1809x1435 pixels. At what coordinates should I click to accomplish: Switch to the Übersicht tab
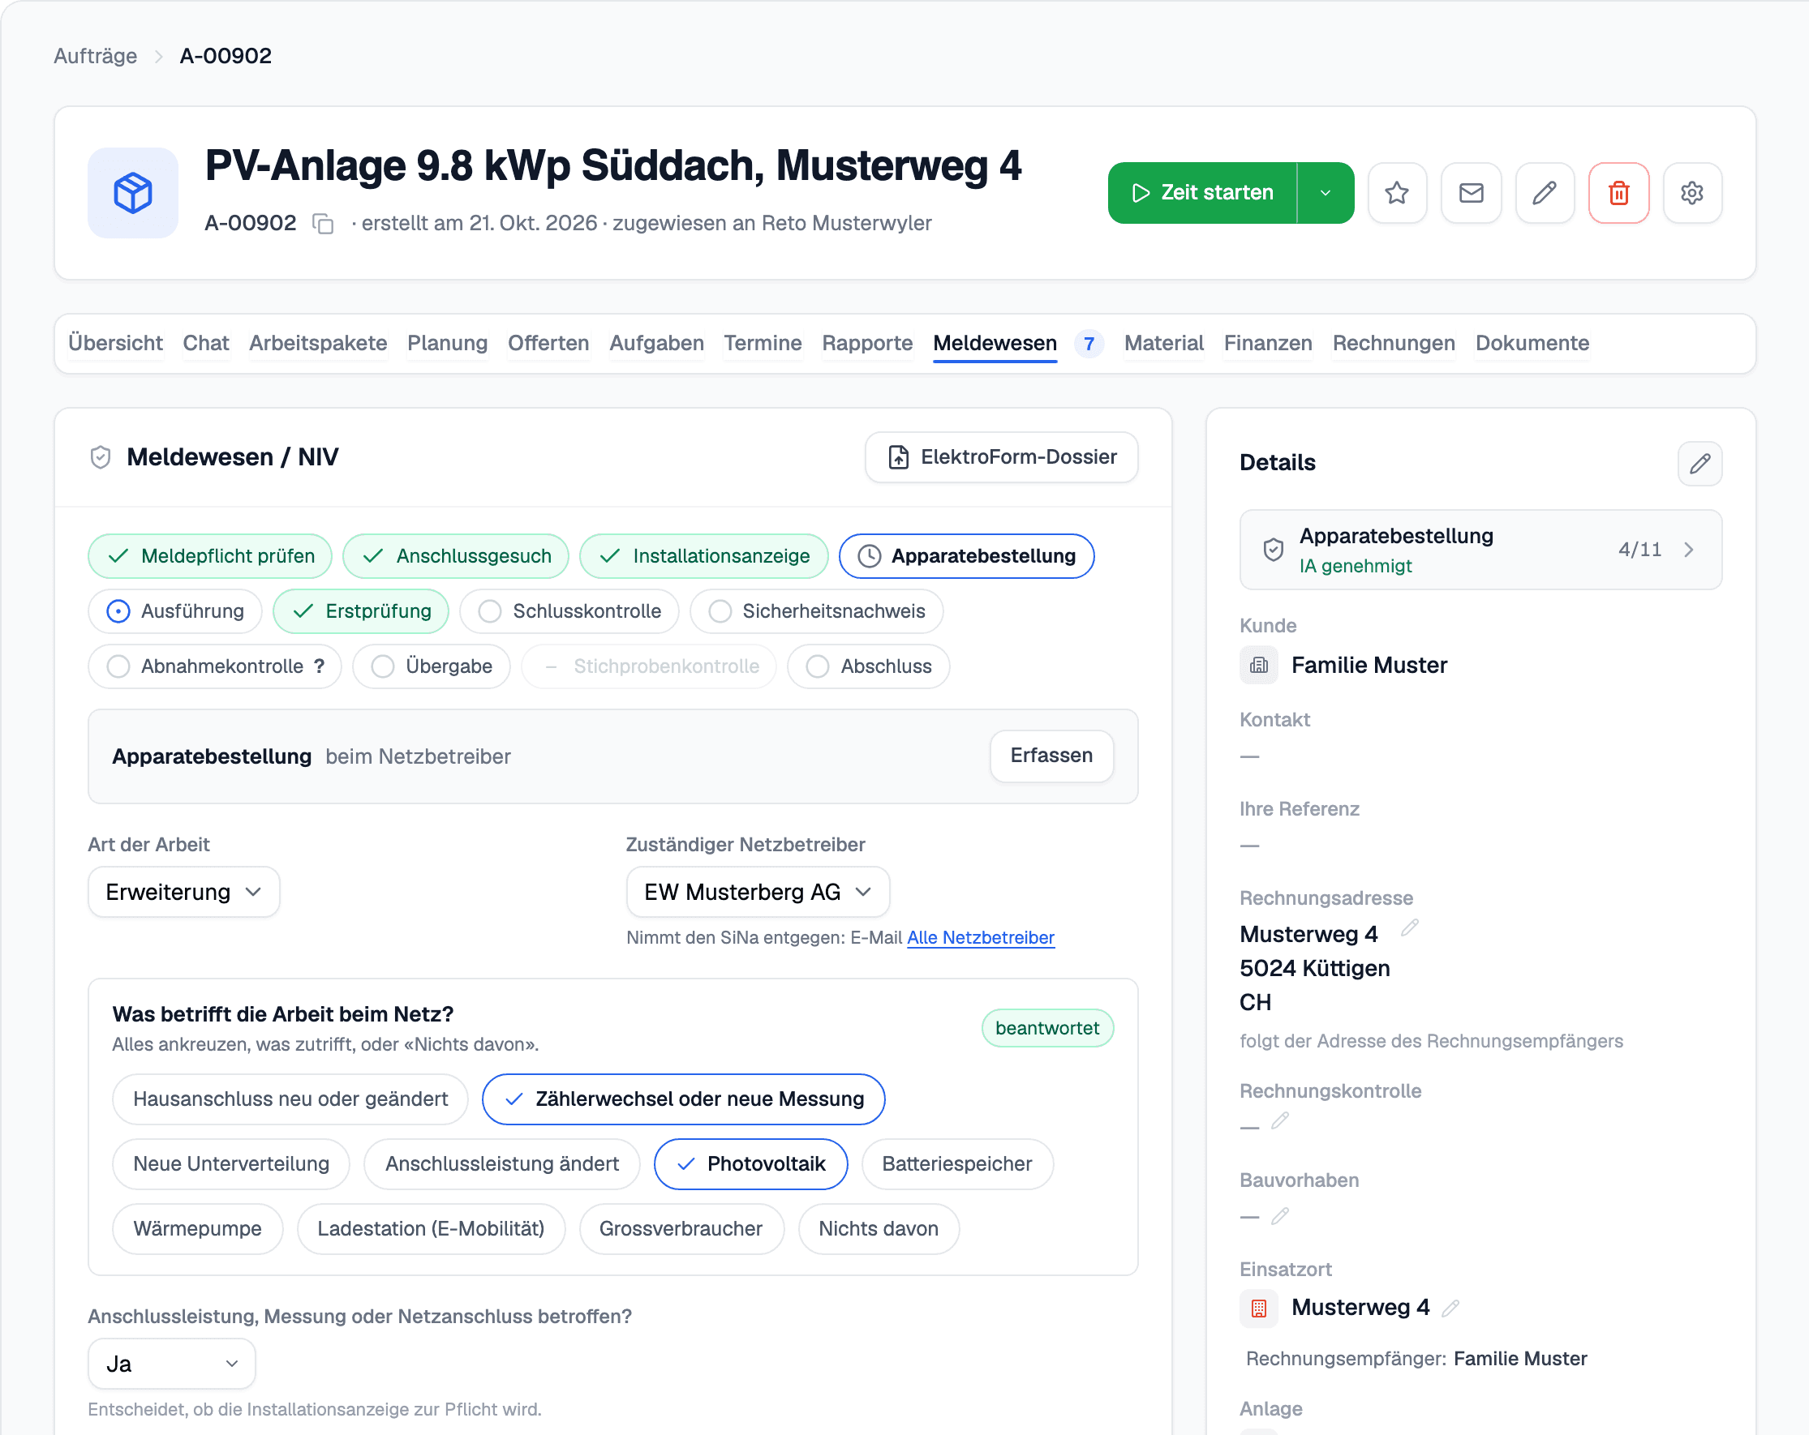click(115, 343)
